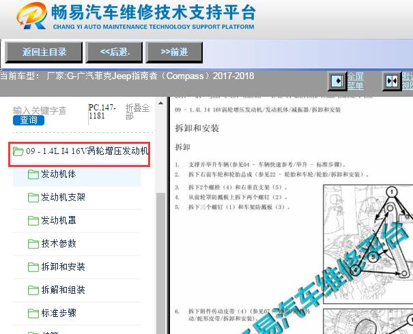Click the default view split icon
The width and height of the screenshot is (413, 334).
(392, 81)
